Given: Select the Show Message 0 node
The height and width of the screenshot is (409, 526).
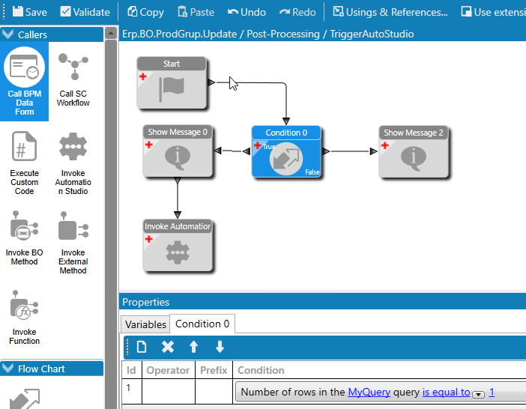Looking at the screenshot, I should point(178,151).
